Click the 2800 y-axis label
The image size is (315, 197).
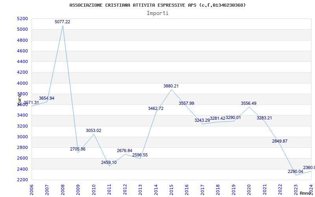pos(22,147)
